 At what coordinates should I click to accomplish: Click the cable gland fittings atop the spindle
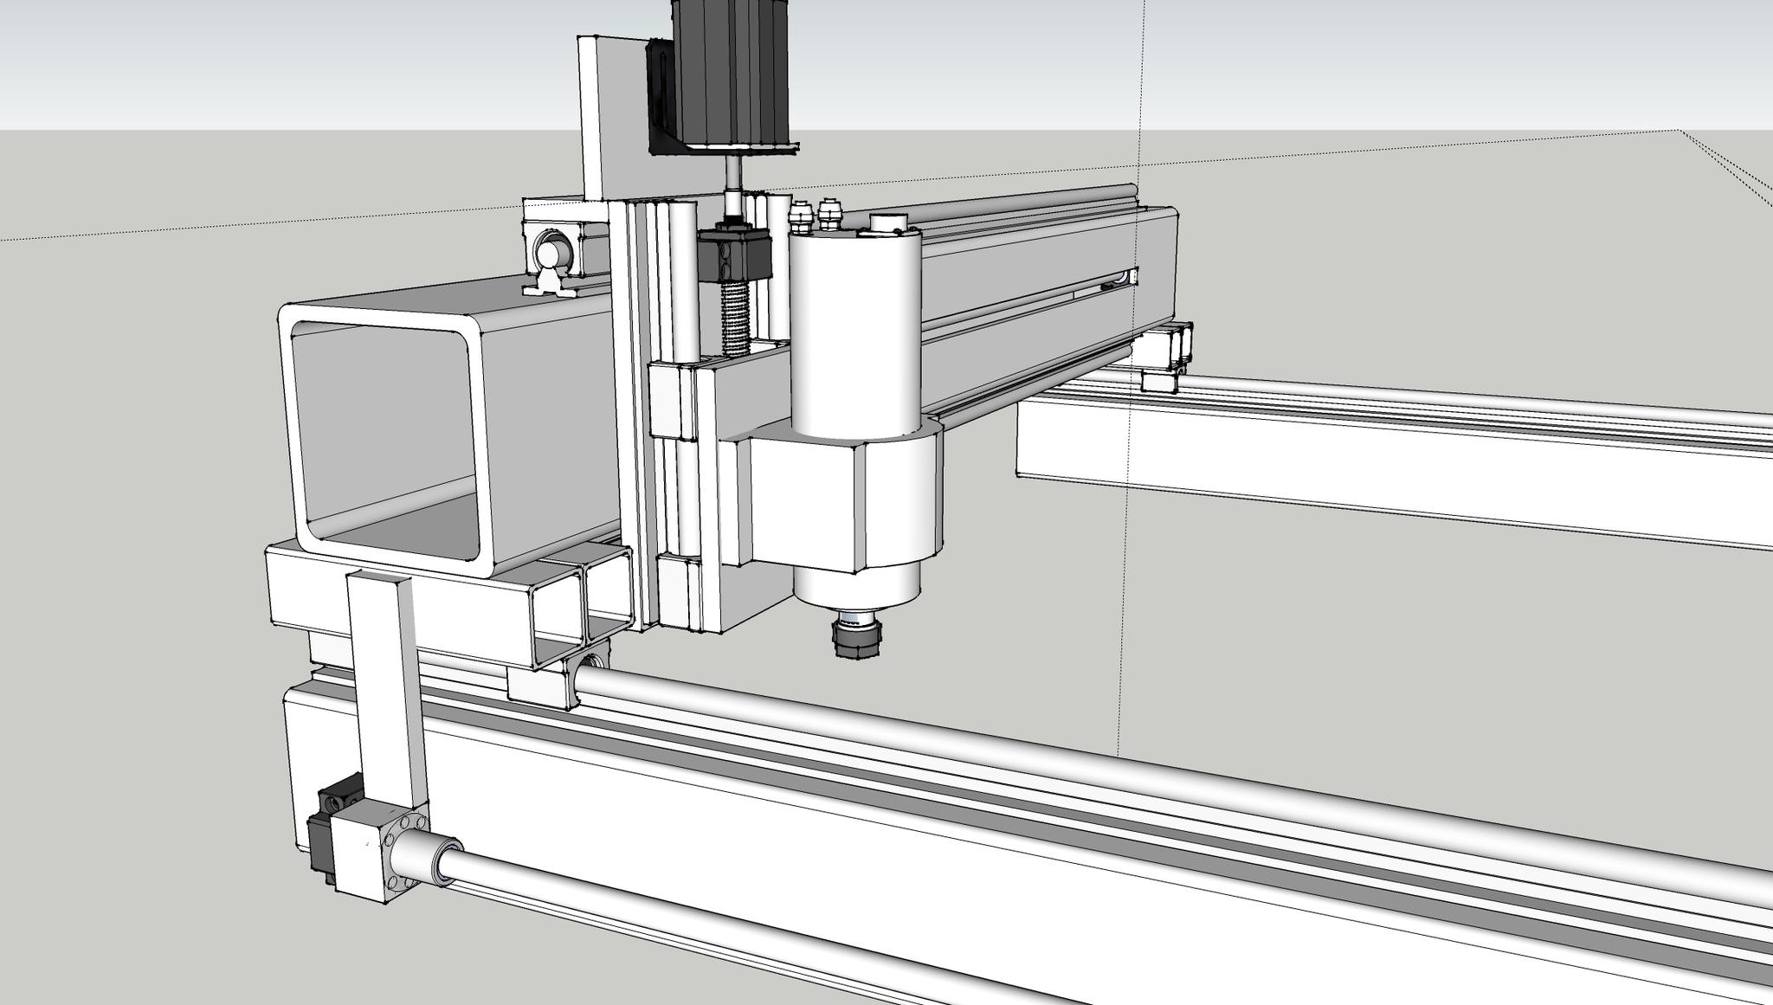pyautogui.click(x=814, y=215)
